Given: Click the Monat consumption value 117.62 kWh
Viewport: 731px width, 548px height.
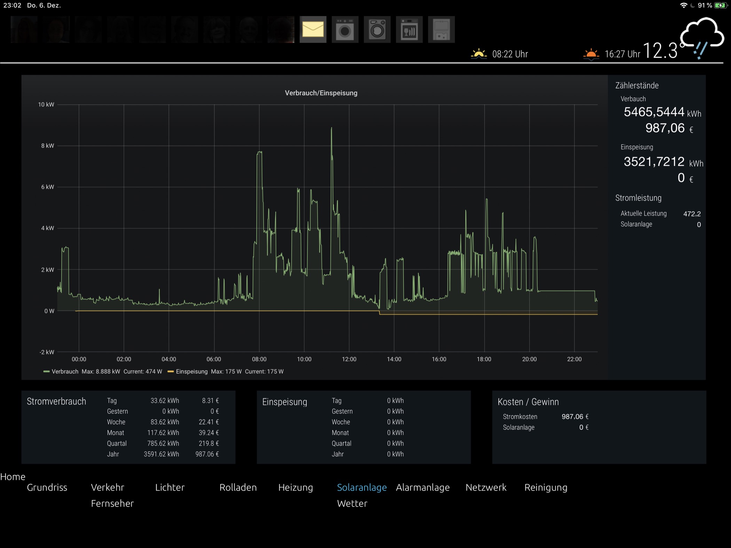Looking at the screenshot, I should pyautogui.click(x=163, y=433).
